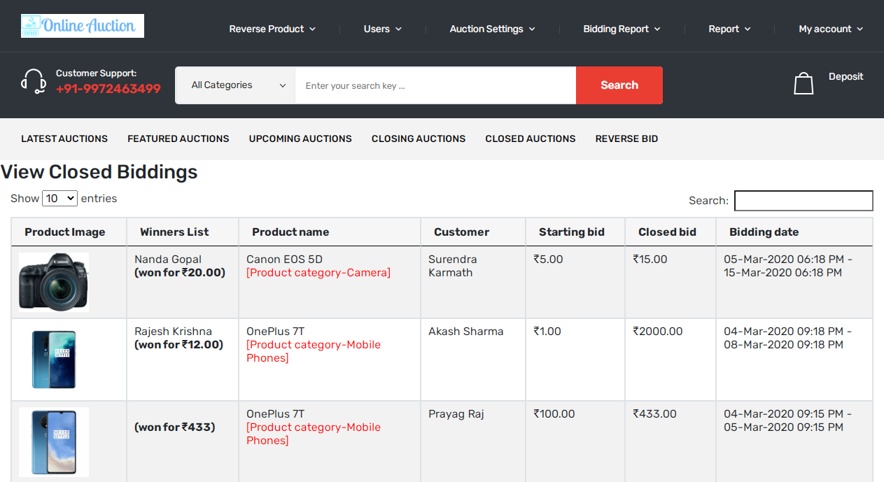
Task: Select the UPCOMING AUCTIONS tab
Action: click(x=300, y=139)
